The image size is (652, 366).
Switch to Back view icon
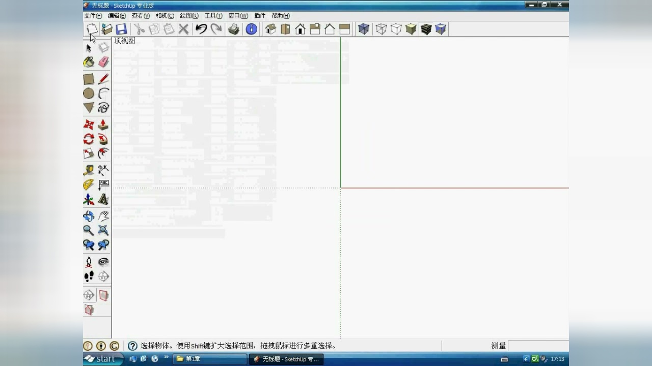click(x=330, y=29)
